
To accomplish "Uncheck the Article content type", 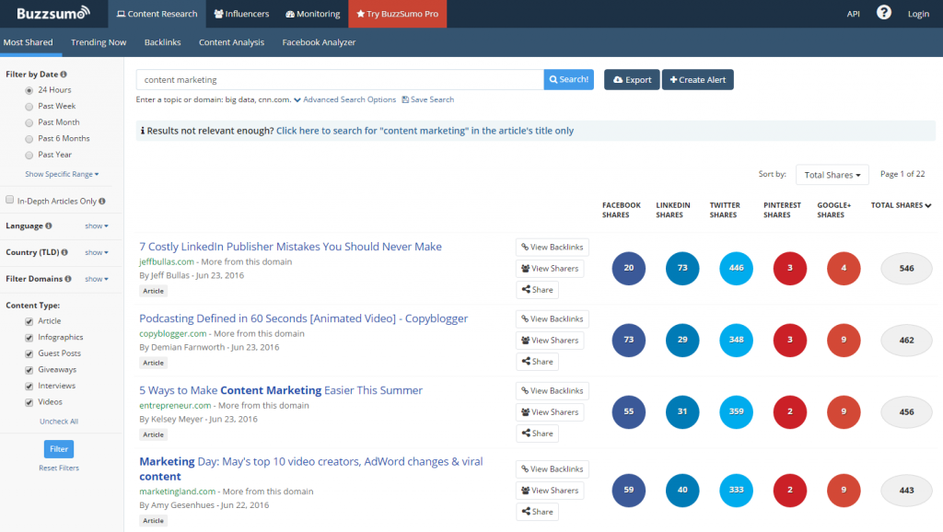I will coord(29,321).
